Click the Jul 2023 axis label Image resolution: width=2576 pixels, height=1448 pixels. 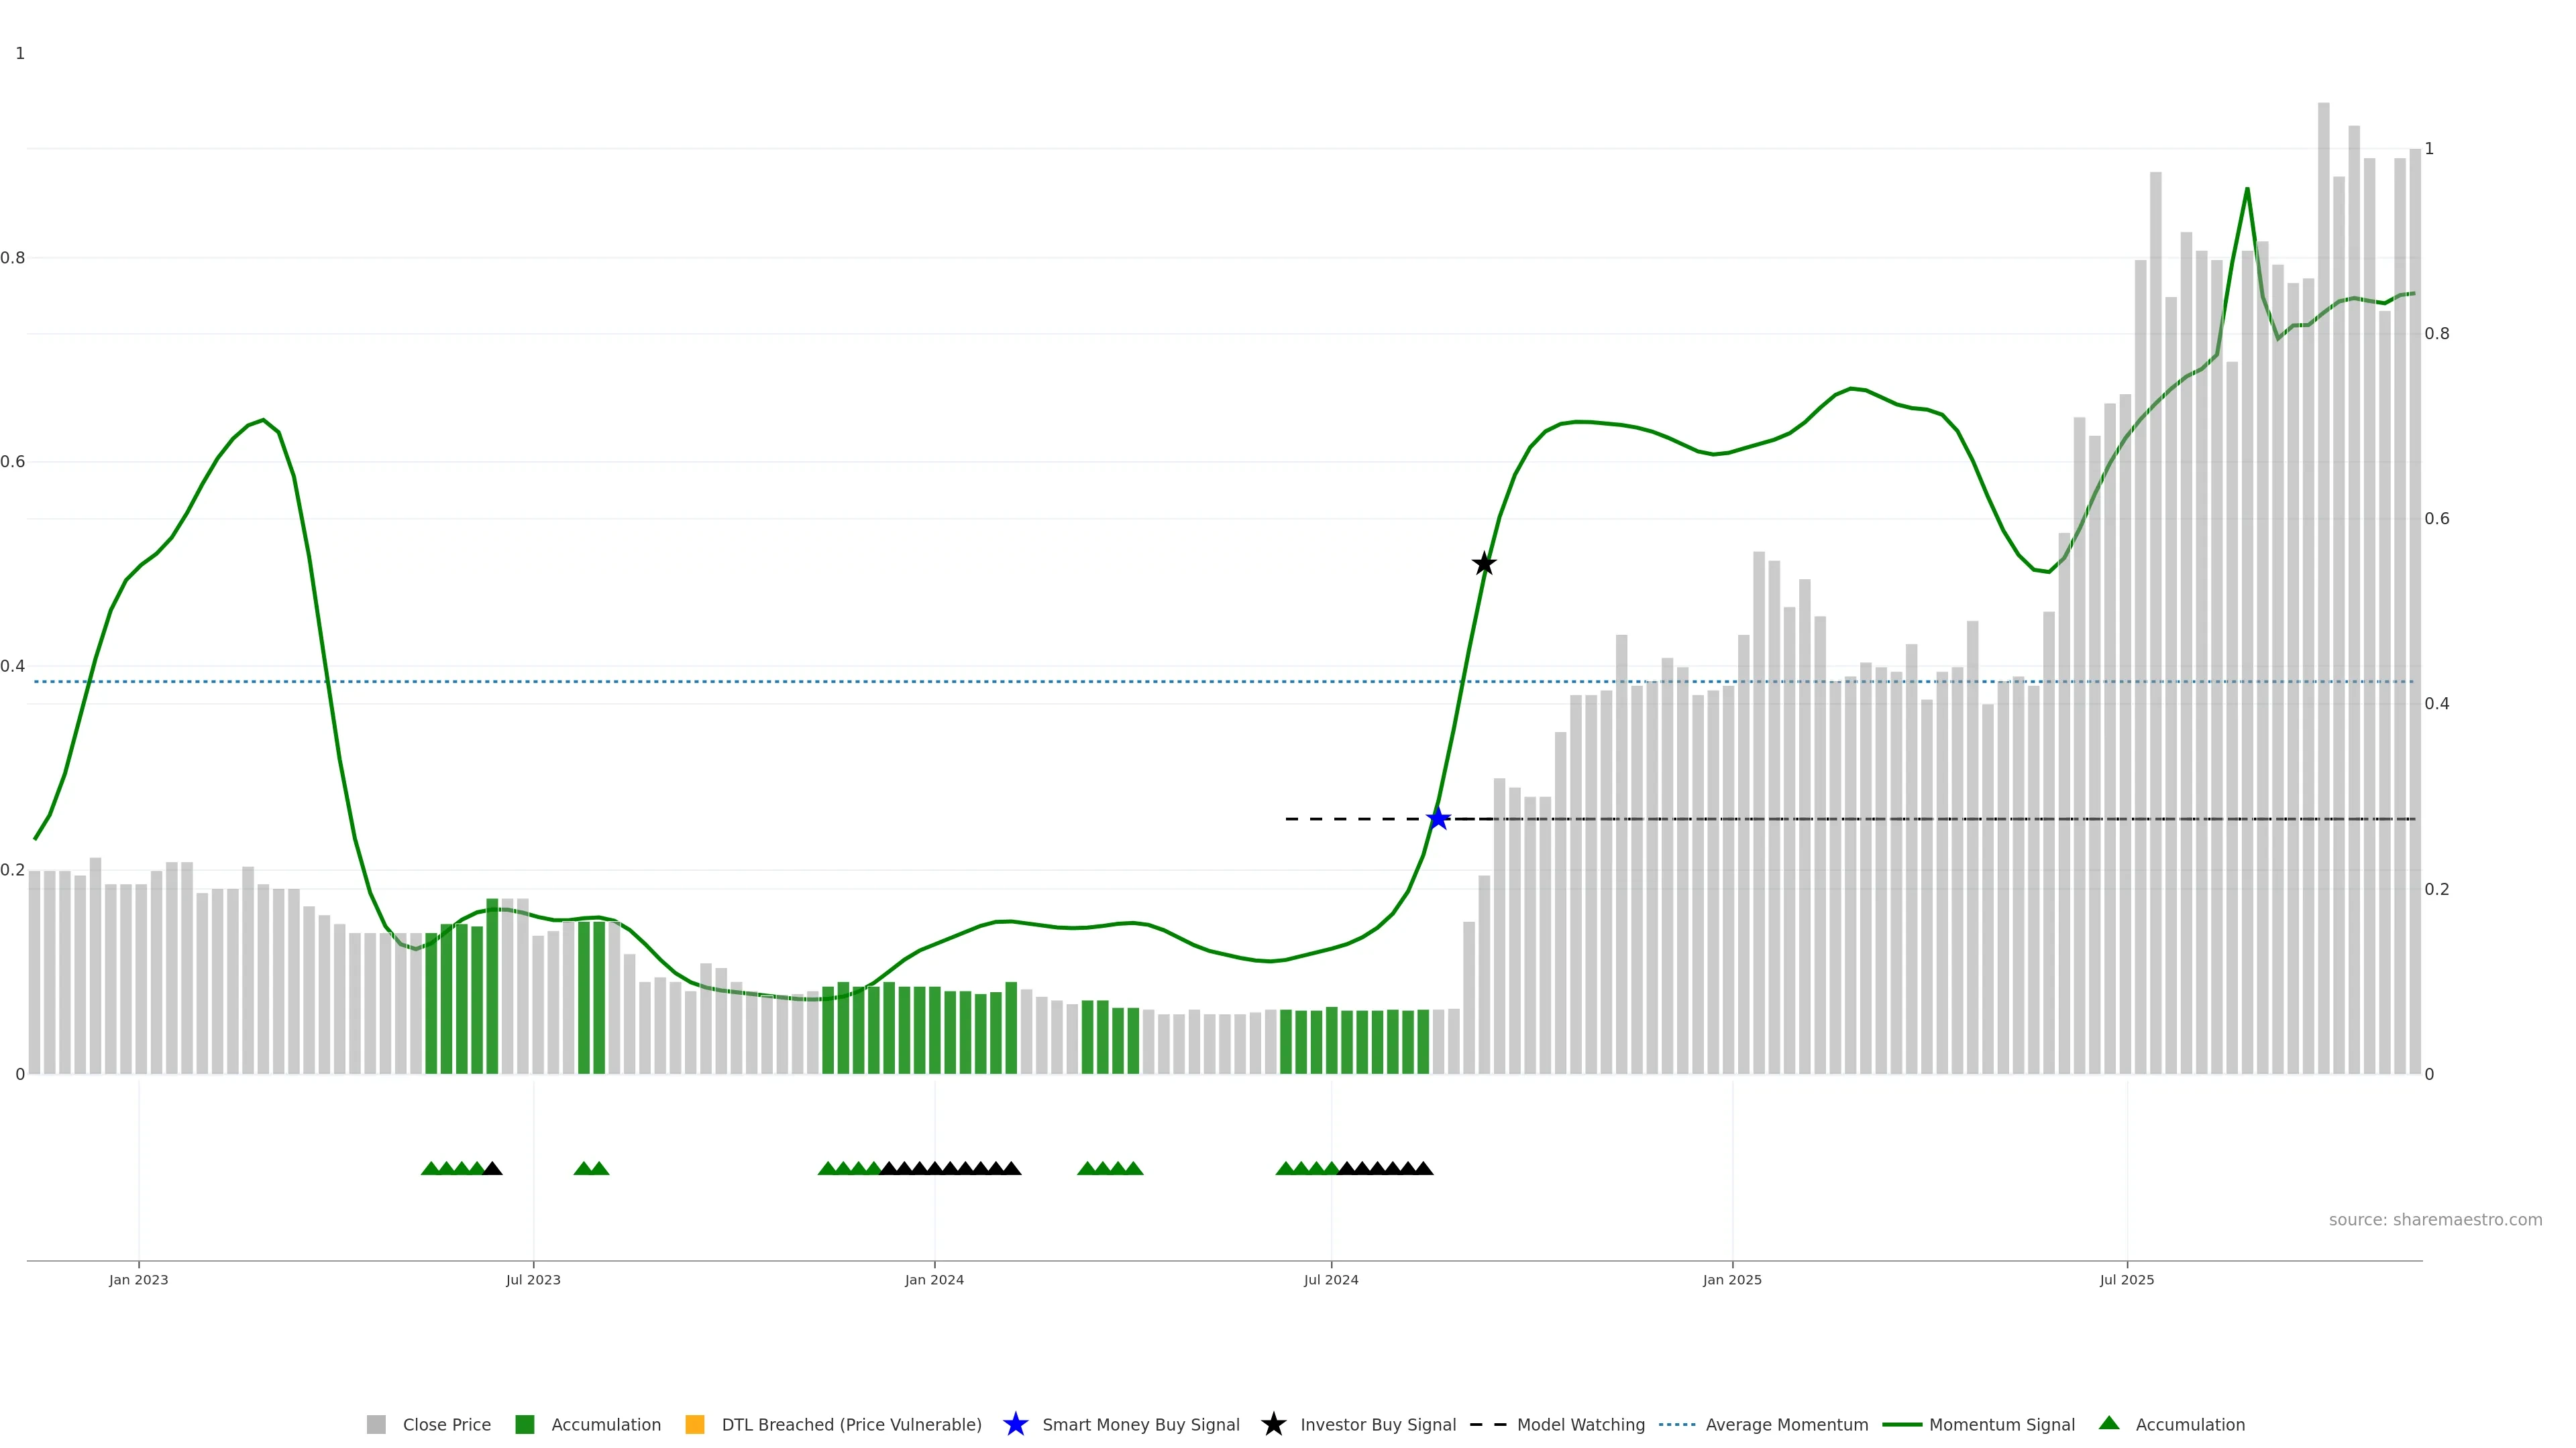(x=533, y=1279)
